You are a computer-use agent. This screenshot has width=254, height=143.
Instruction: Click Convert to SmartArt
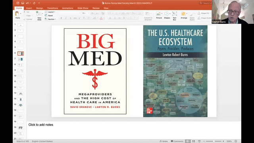(x=148, y=16)
